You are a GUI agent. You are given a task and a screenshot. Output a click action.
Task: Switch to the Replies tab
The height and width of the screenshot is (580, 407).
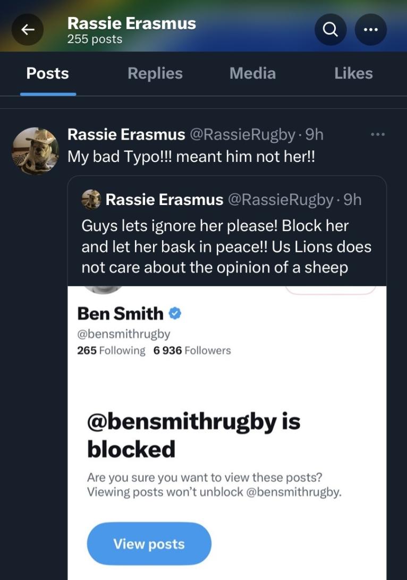click(x=155, y=73)
